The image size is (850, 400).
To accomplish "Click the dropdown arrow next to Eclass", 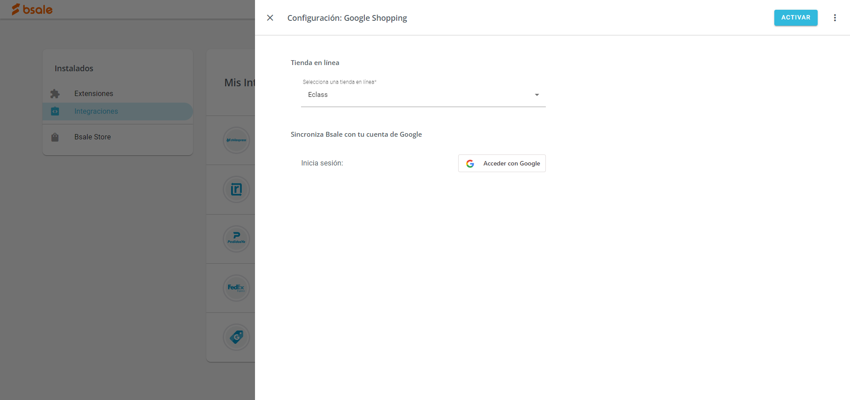I will 537,95.
